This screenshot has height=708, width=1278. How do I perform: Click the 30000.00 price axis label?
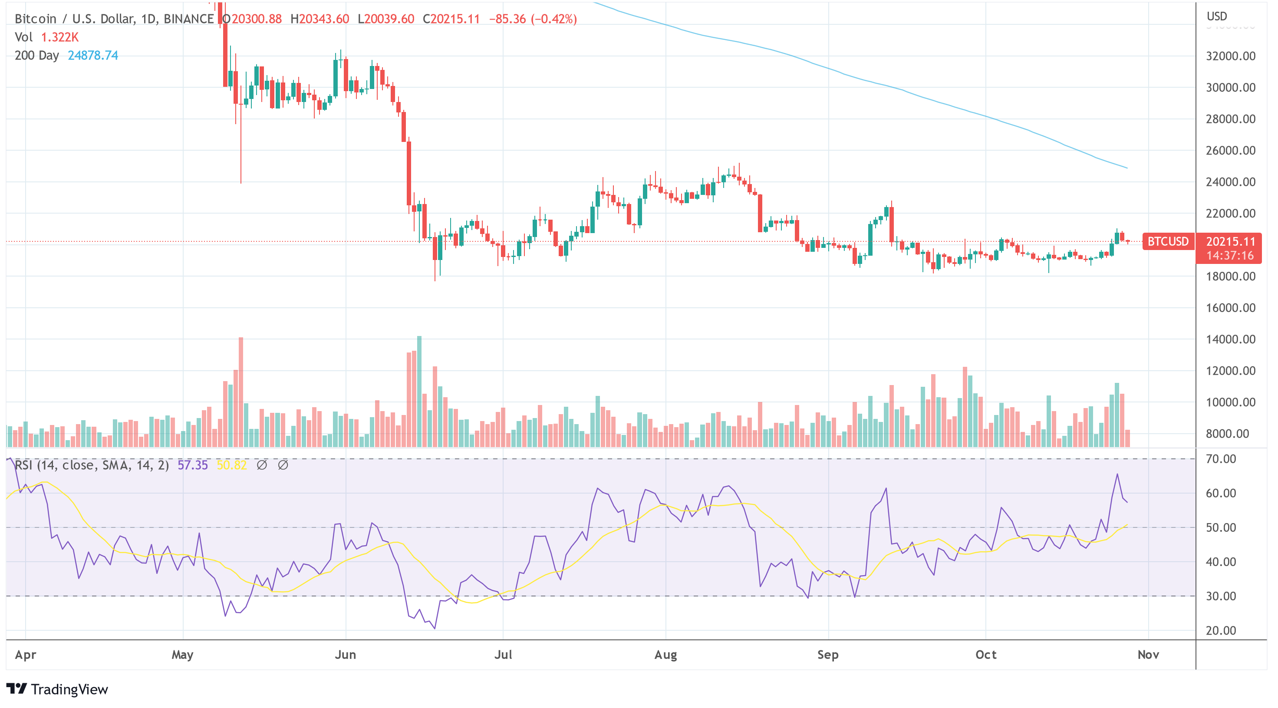[1230, 88]
